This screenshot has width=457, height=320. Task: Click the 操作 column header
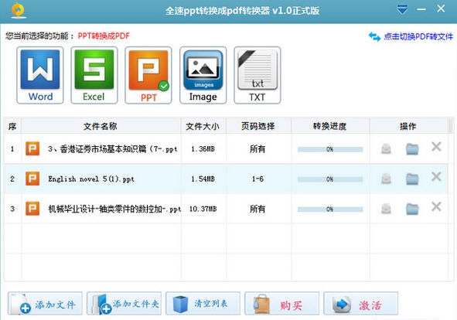pyautogui.click(x=408, y=126)
